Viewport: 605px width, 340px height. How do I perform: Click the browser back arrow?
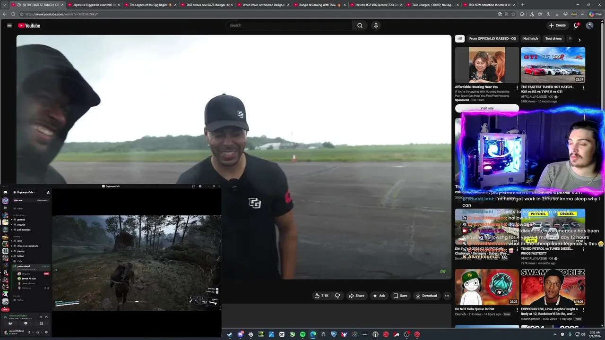coord(5,14)
